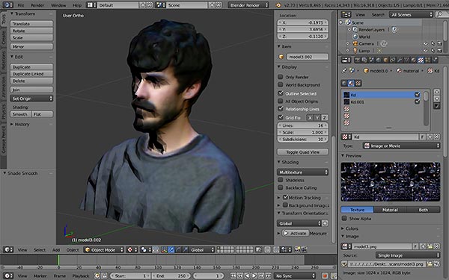Screen dimensions: 449x280
Task: Open the Render menu
Action: pyautogui.click(x=37, y=5)
